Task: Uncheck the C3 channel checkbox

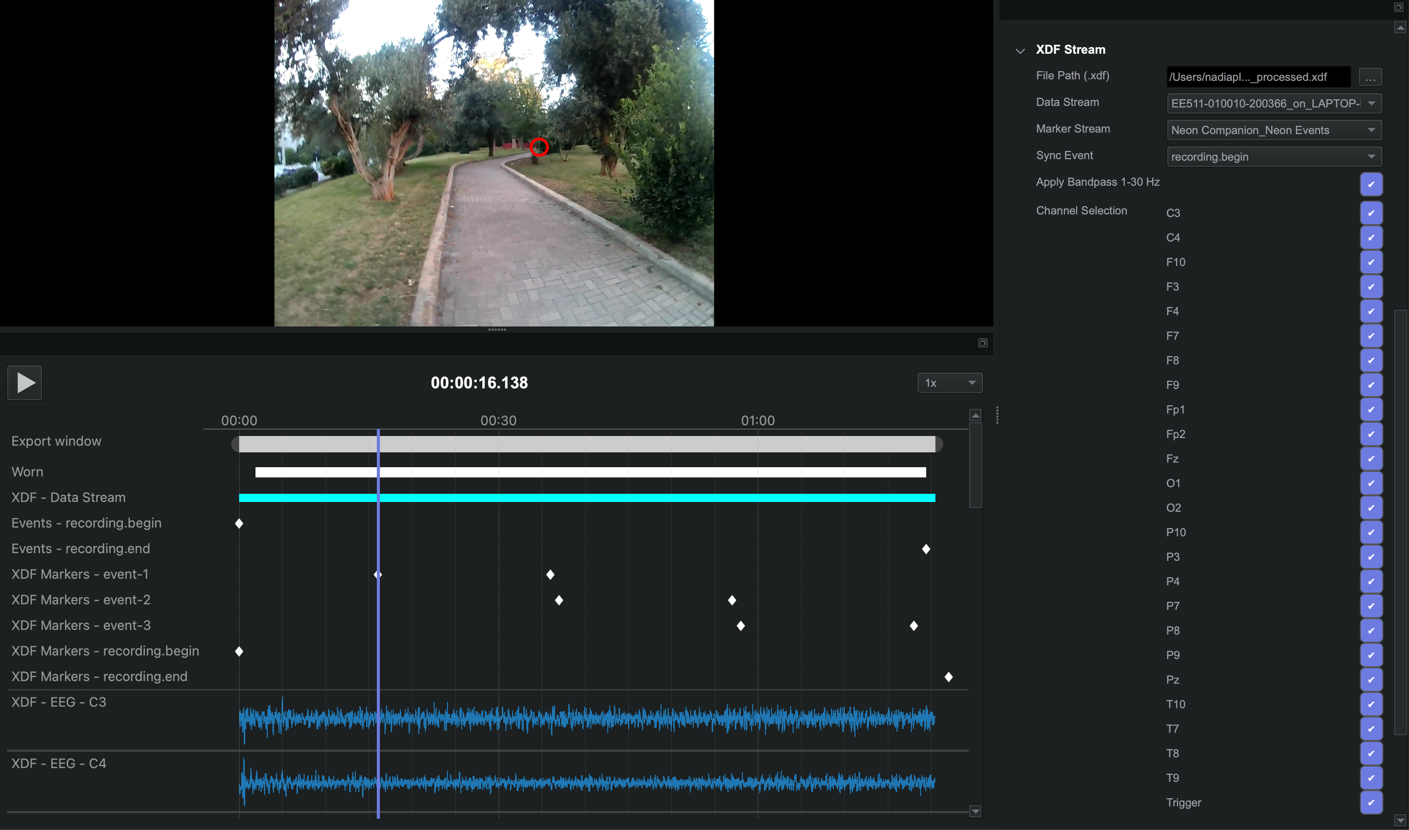Action: click(x=1371, y=213)
